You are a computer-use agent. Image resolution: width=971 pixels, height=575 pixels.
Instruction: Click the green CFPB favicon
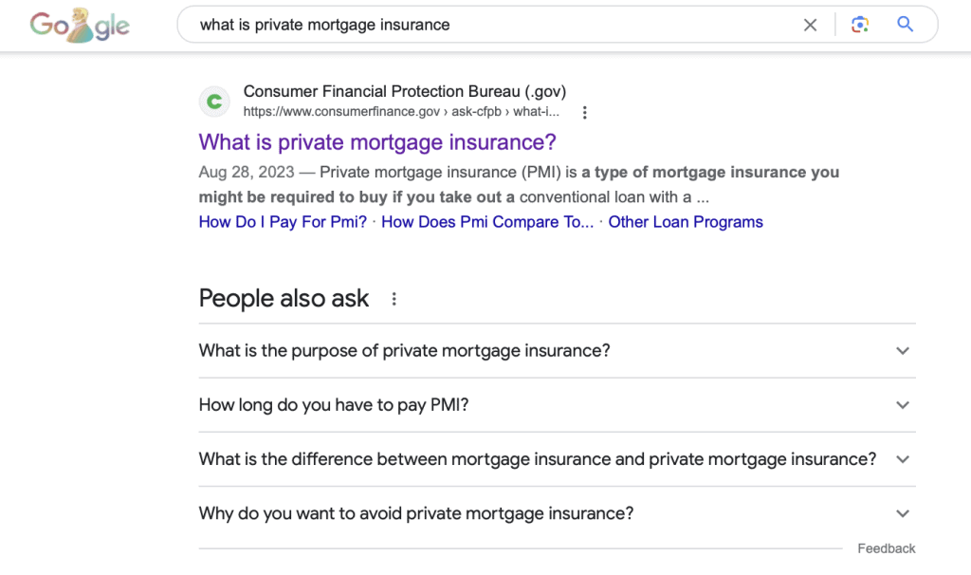[214, 101]
